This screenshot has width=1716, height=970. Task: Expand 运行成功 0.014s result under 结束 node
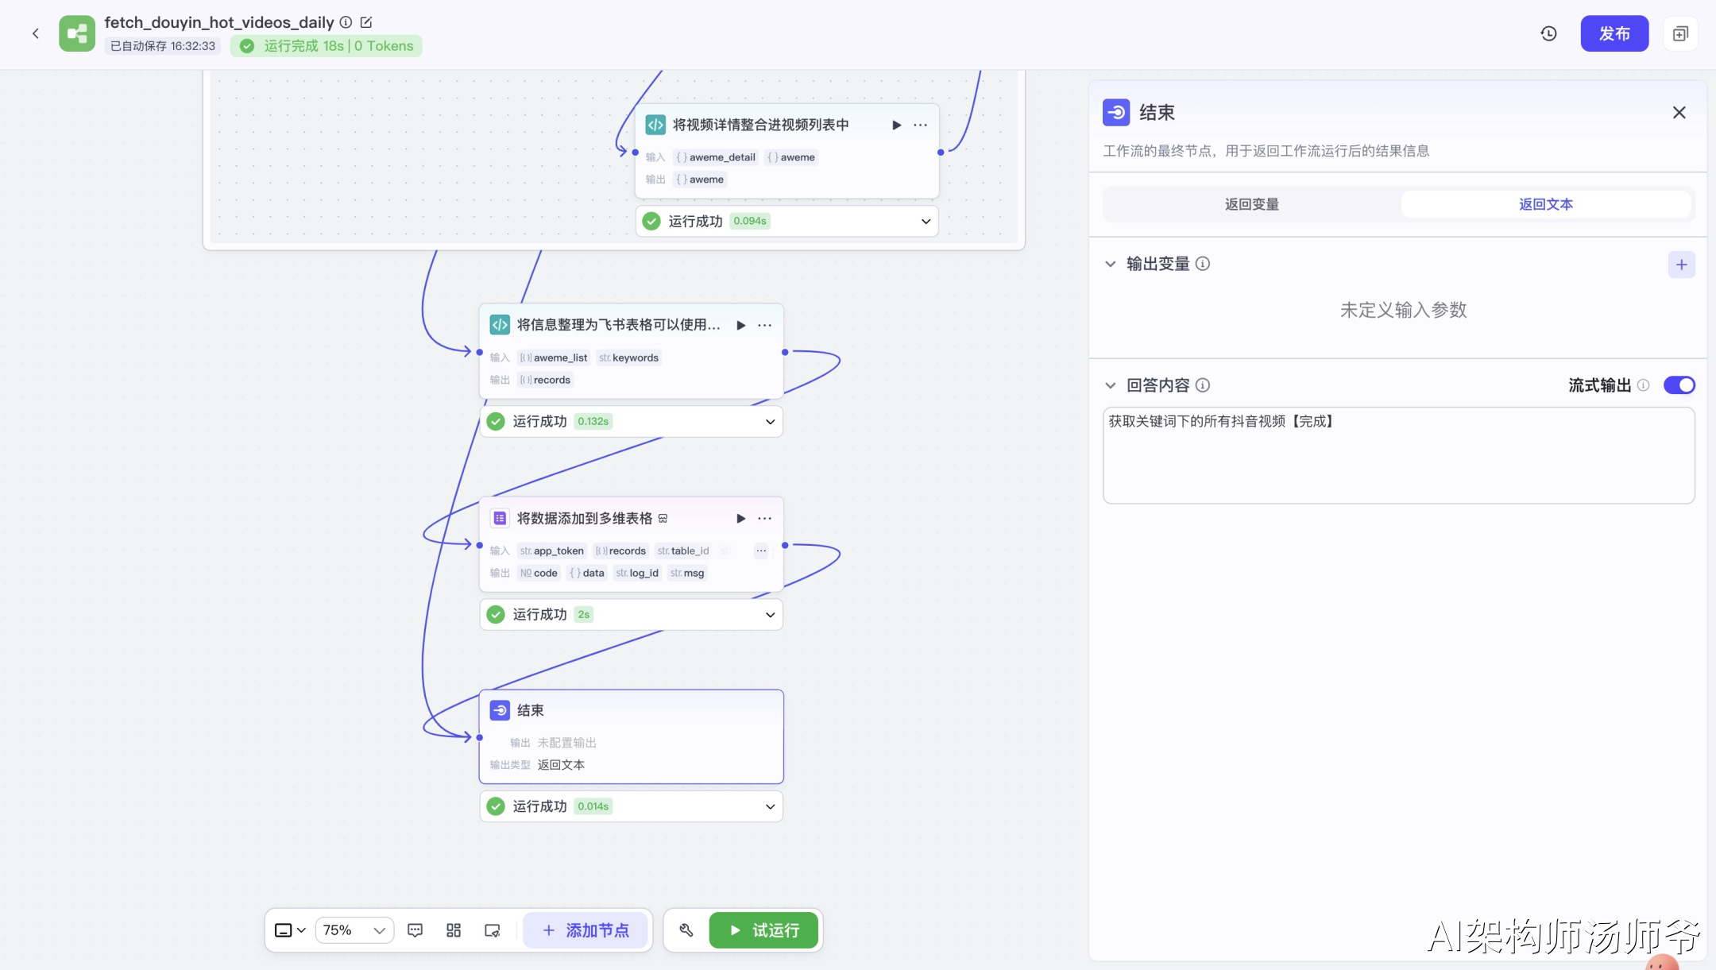(769, 806)
